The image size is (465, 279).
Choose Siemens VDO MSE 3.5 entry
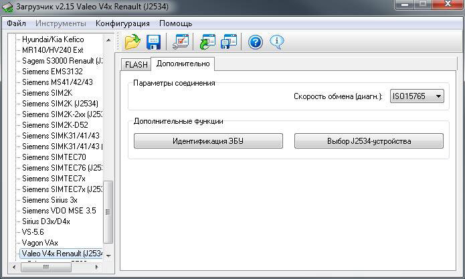pos(59,211)
